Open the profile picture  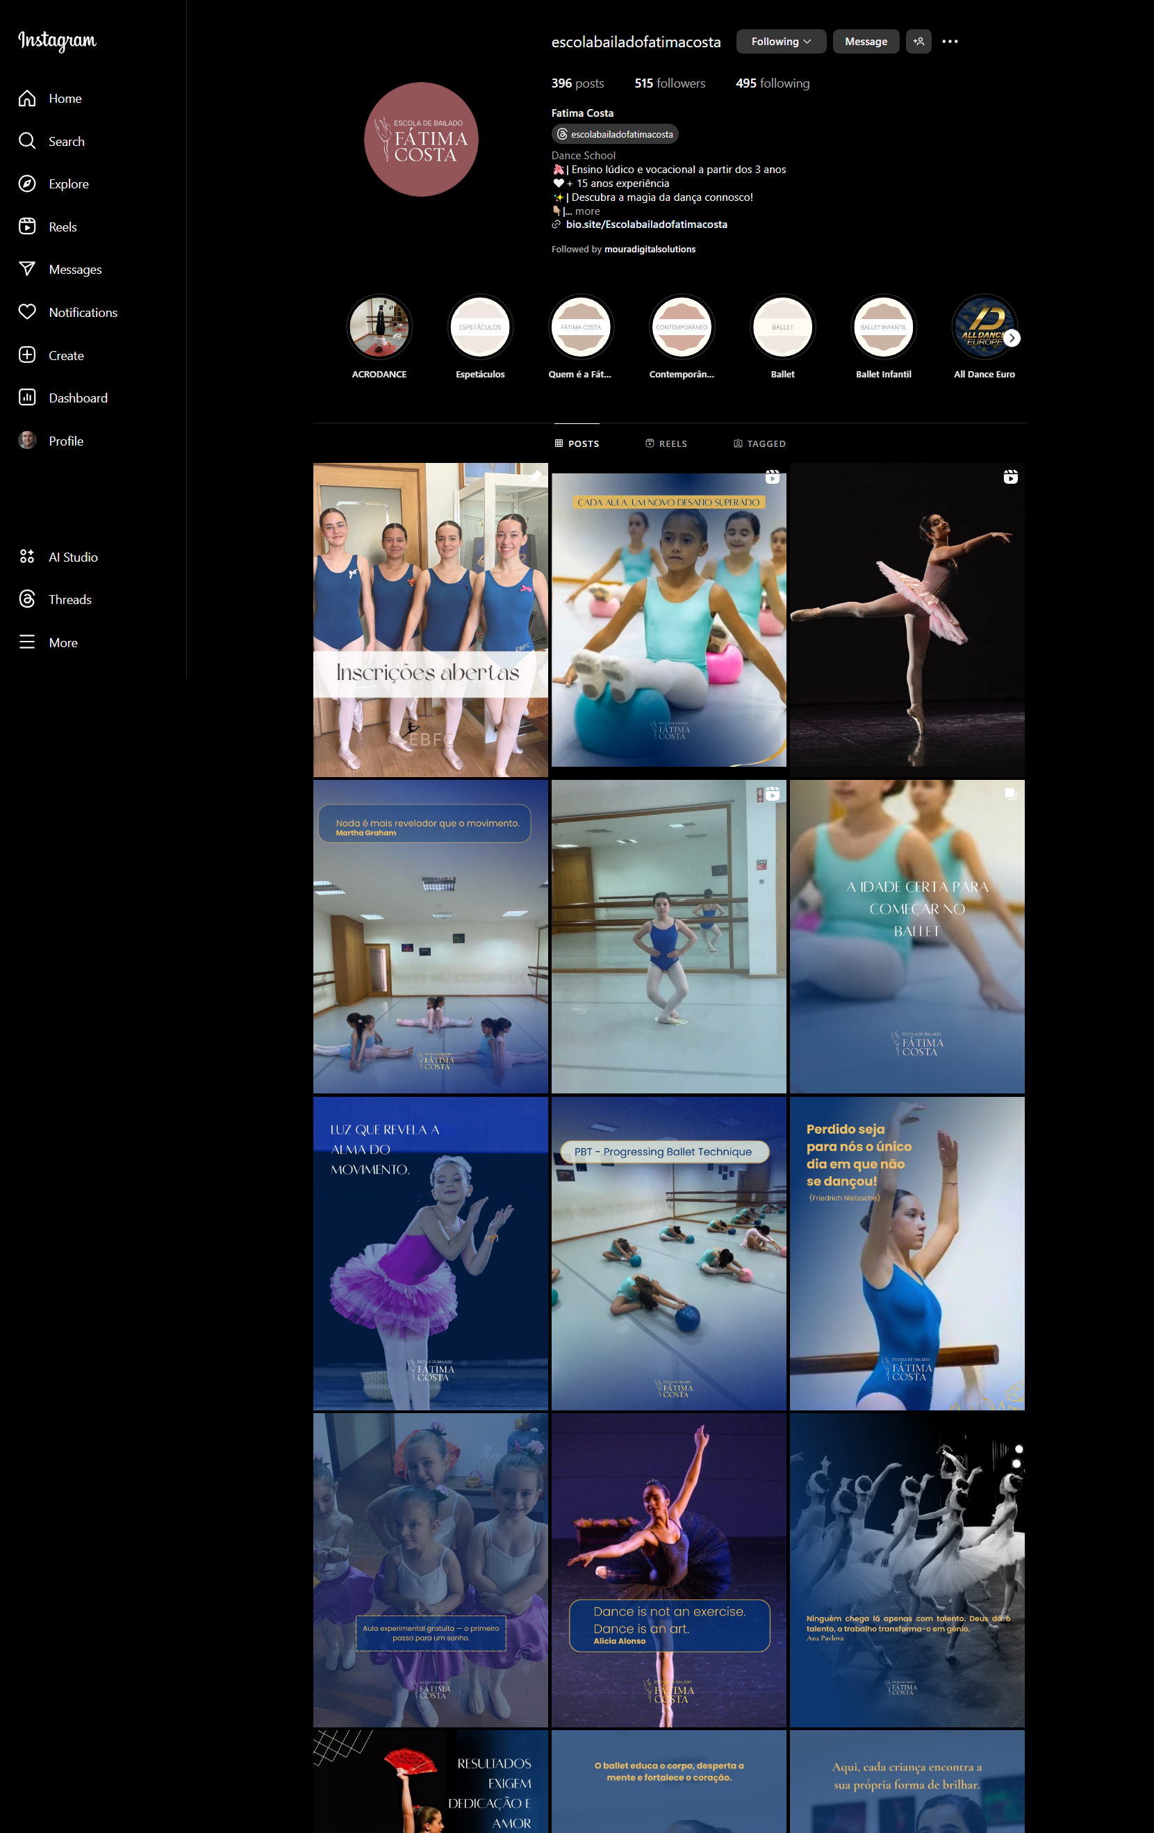[x=422, y=139]
